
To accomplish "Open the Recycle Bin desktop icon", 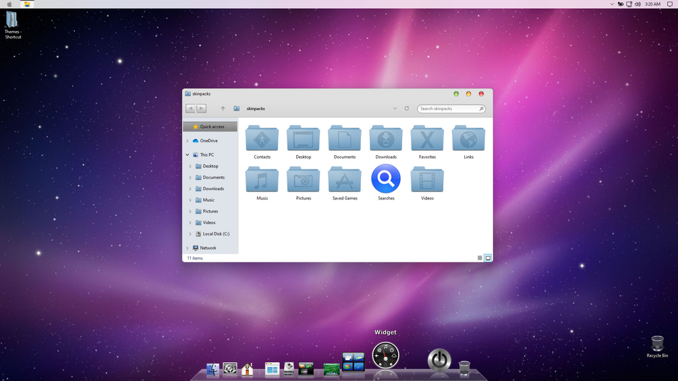I will click(x=657, y=347).
